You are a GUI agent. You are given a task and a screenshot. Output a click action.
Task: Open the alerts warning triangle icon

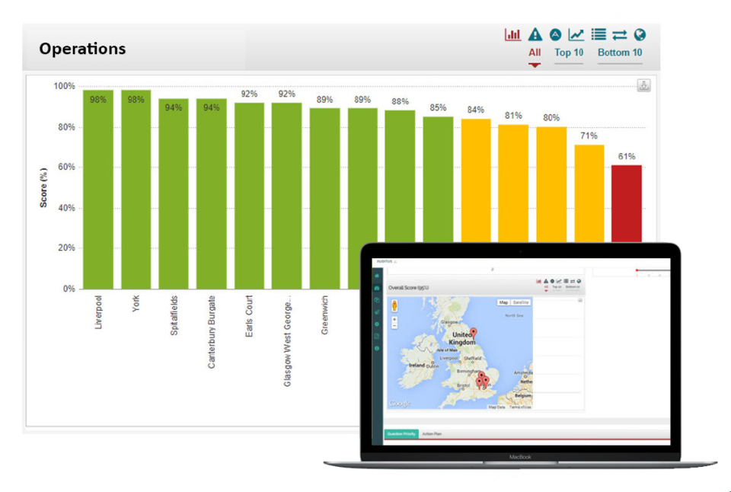(535, 34)
